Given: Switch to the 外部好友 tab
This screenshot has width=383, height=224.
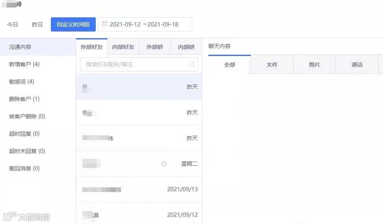Looking at the screenshot, I should pos(91,47).
